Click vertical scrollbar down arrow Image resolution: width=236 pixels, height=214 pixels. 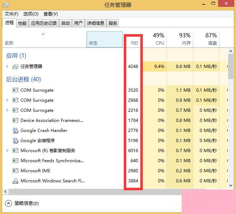(x=231, y=186)
